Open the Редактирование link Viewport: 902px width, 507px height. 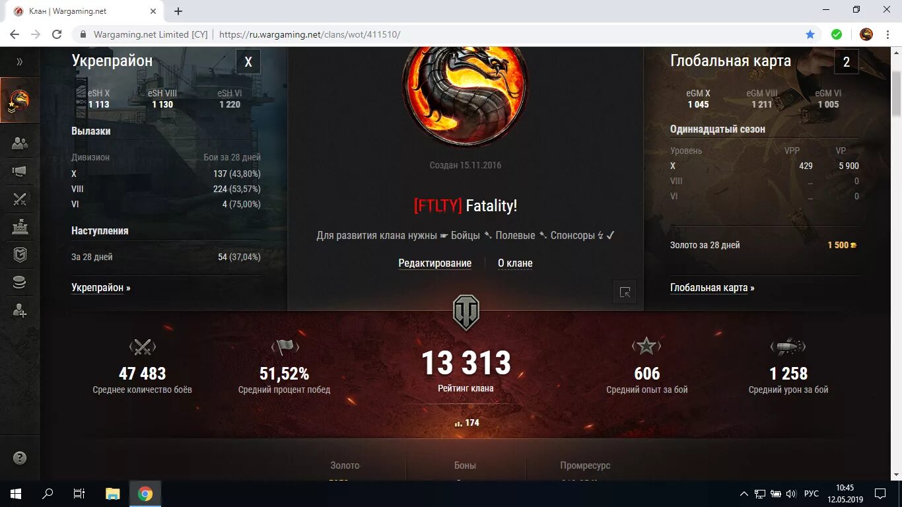(x=435, y=263)
